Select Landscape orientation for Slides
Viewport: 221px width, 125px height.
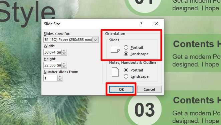click(x=126, y=54)
